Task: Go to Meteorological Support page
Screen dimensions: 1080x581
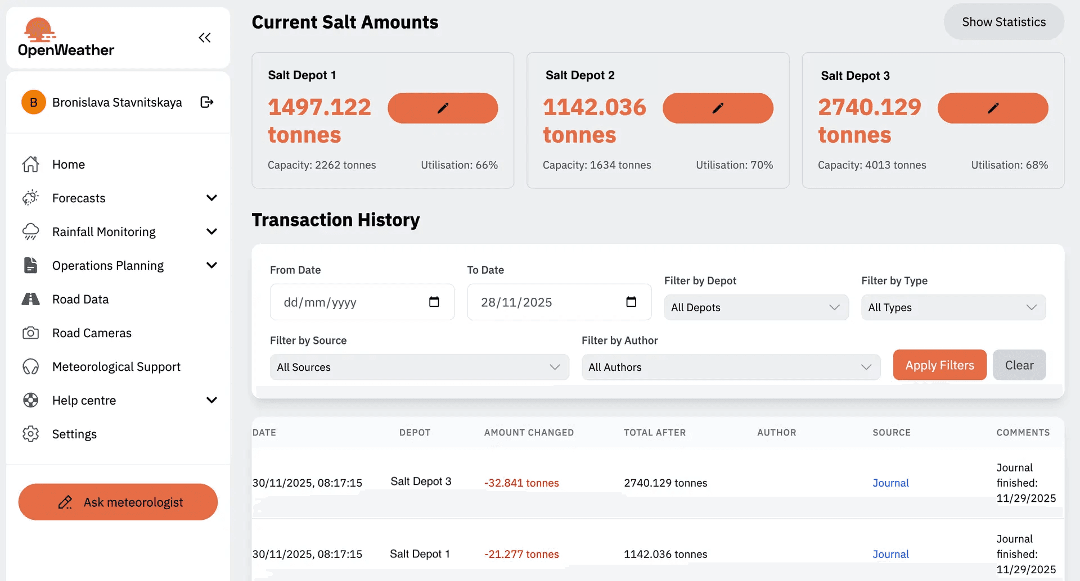Action: coord(116,367)
